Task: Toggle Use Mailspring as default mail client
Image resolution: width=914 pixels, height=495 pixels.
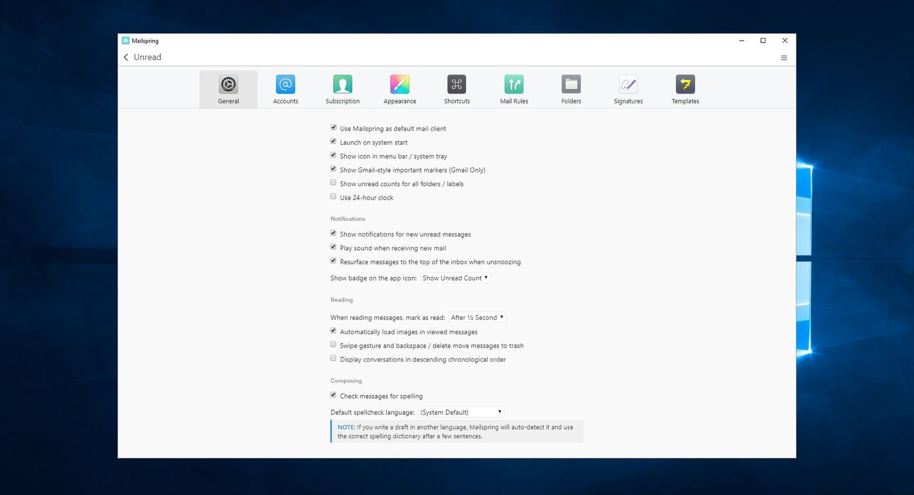Action: (x=333, y=127)
